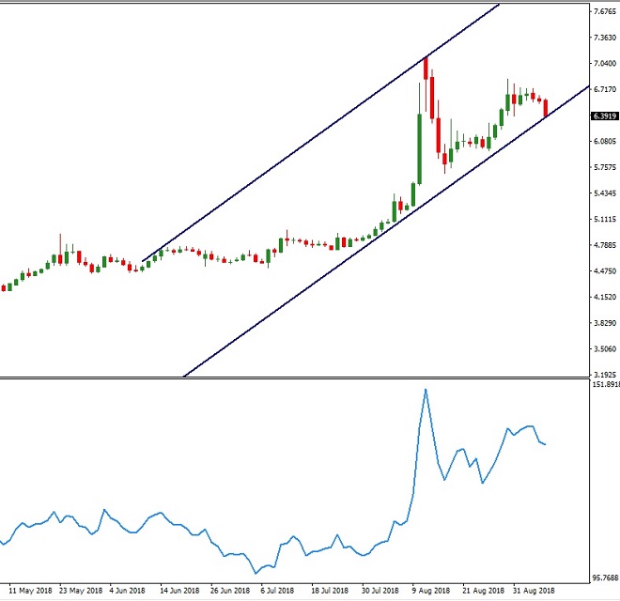Select the upper channel trendline
620x601 pixels.
click(320, 132)
